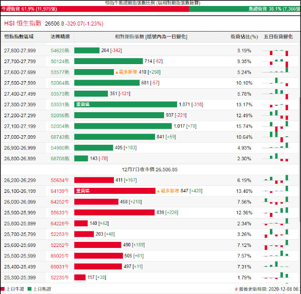
Task: Select index range cell 26,900-26,999
Action: click(x=20, y=148)
